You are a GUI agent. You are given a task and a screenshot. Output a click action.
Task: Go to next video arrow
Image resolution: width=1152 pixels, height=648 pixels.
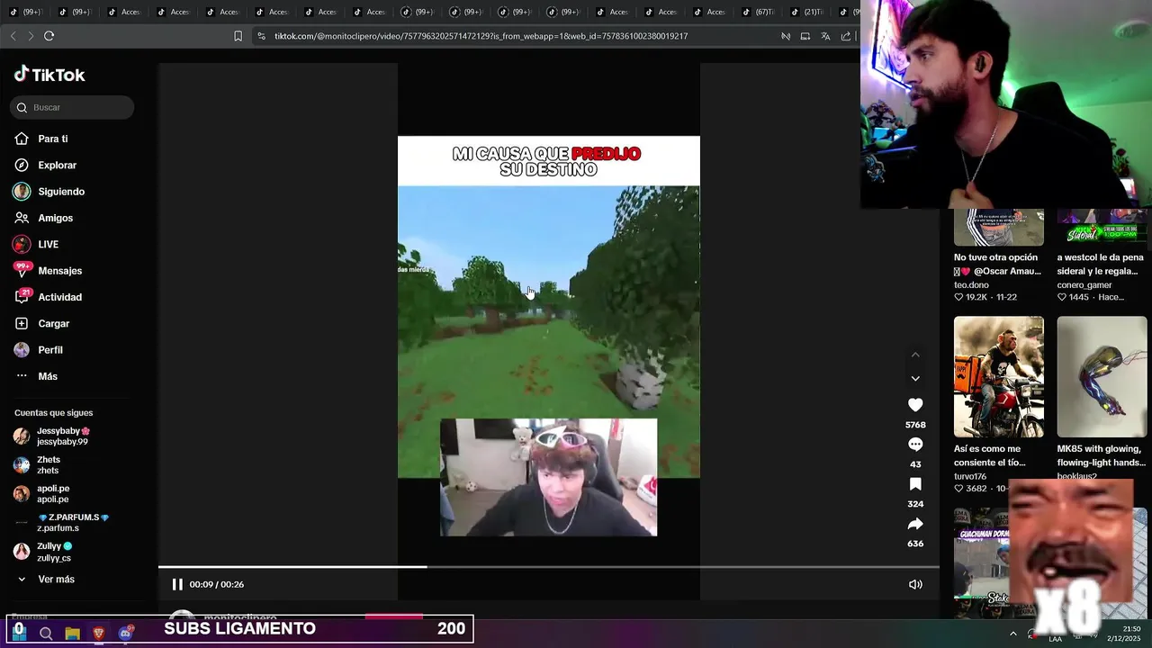click(915, 378)
